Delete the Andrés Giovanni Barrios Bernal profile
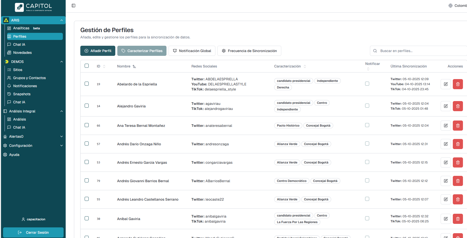Image resolution: width=467 pixels, height=238 pixels. point(458,181)
